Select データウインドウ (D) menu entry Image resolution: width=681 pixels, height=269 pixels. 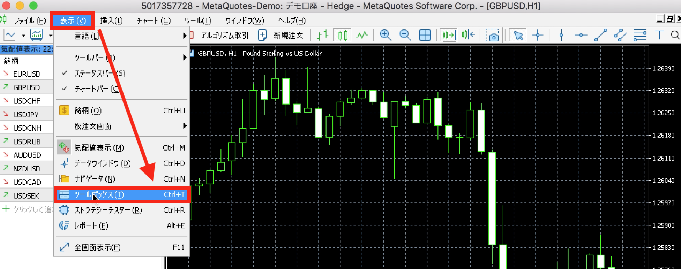point(121,163)
